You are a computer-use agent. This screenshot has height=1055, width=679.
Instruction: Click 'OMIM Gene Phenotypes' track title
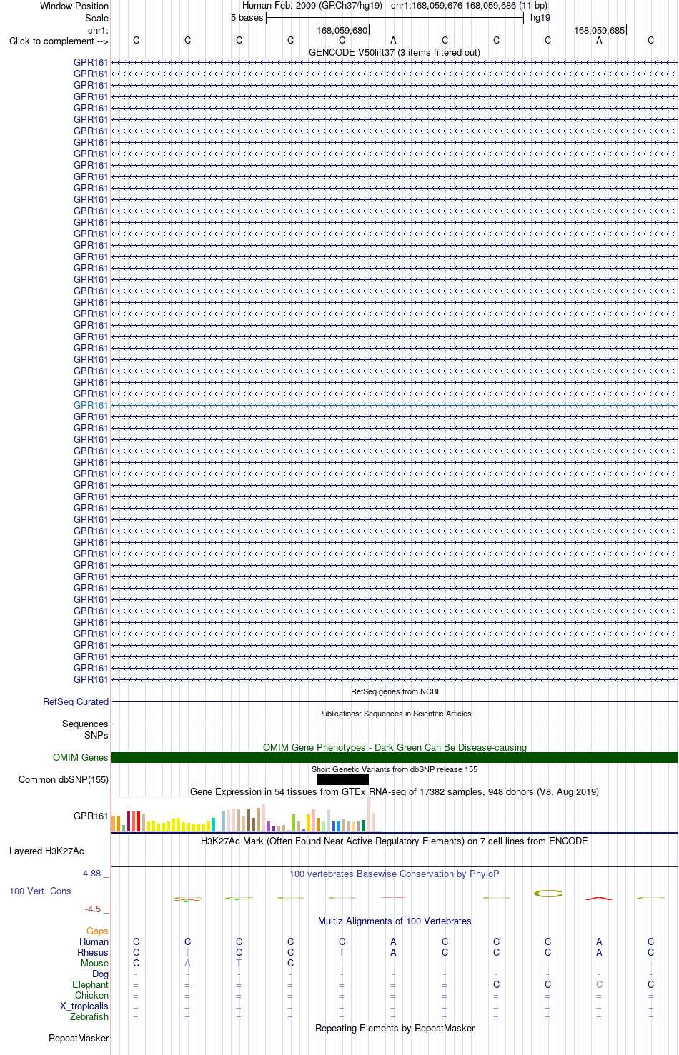[x=395, y=747]
